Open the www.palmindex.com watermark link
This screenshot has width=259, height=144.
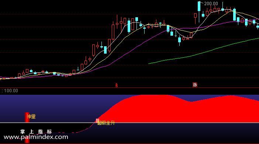tap(36, 137)
